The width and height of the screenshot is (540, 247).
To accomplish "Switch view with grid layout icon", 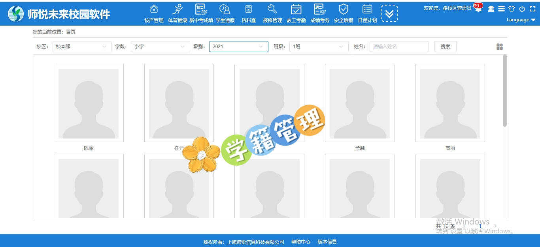I will pos(500,47).
